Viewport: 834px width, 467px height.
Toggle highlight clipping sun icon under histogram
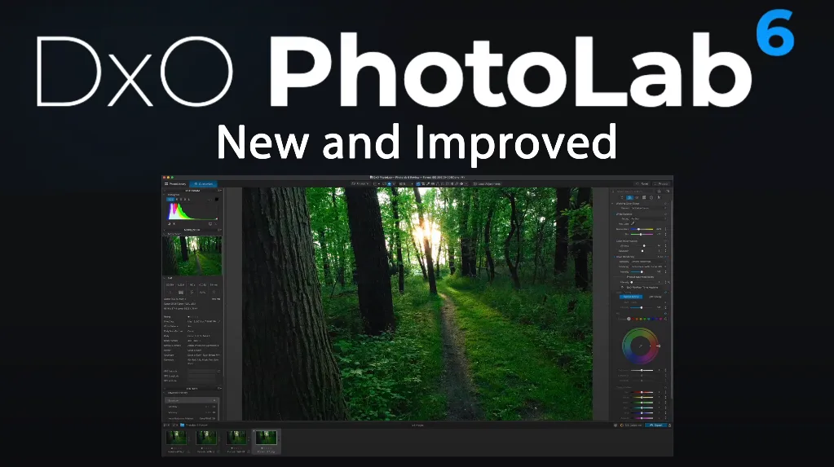pos(174,224)
